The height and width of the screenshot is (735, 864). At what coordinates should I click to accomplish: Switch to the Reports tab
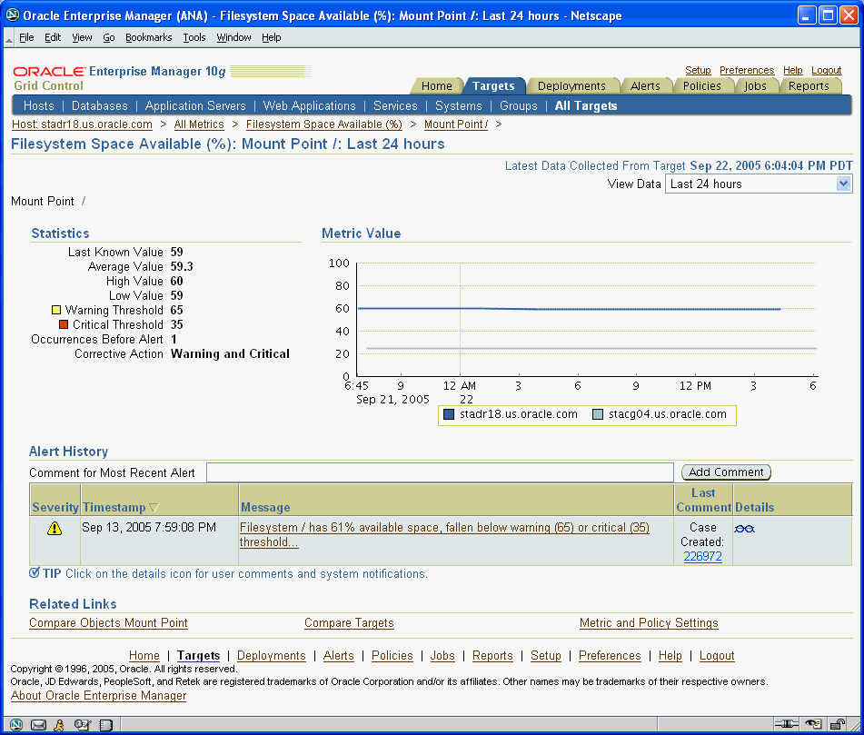(x=810, y=85)
